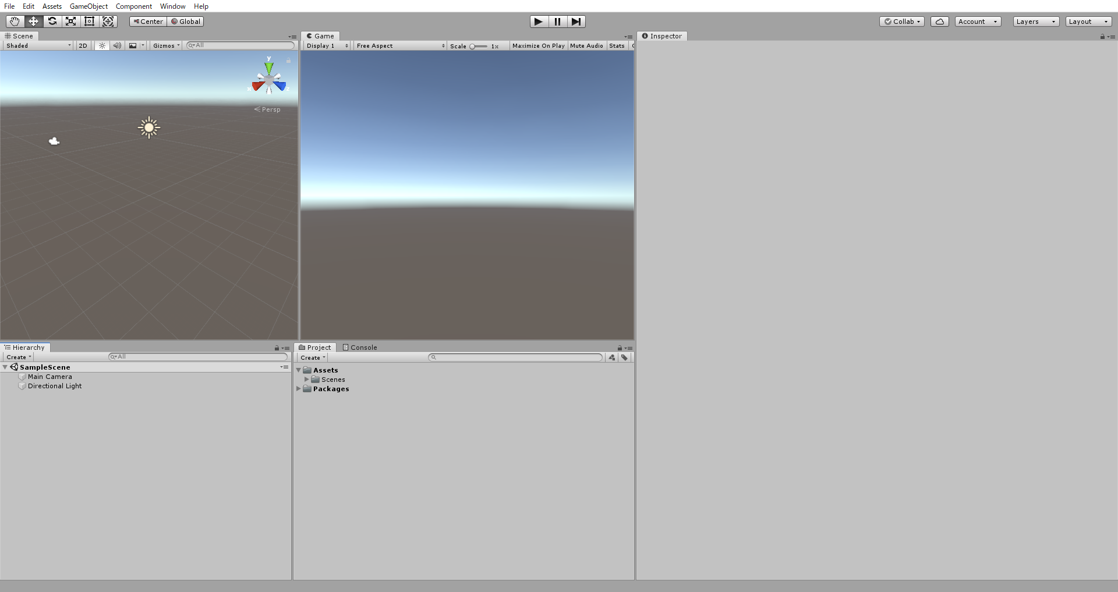Screen dimensions: 1118x592
Task: Switch to the Scene tab
Action: click(19, 36)
